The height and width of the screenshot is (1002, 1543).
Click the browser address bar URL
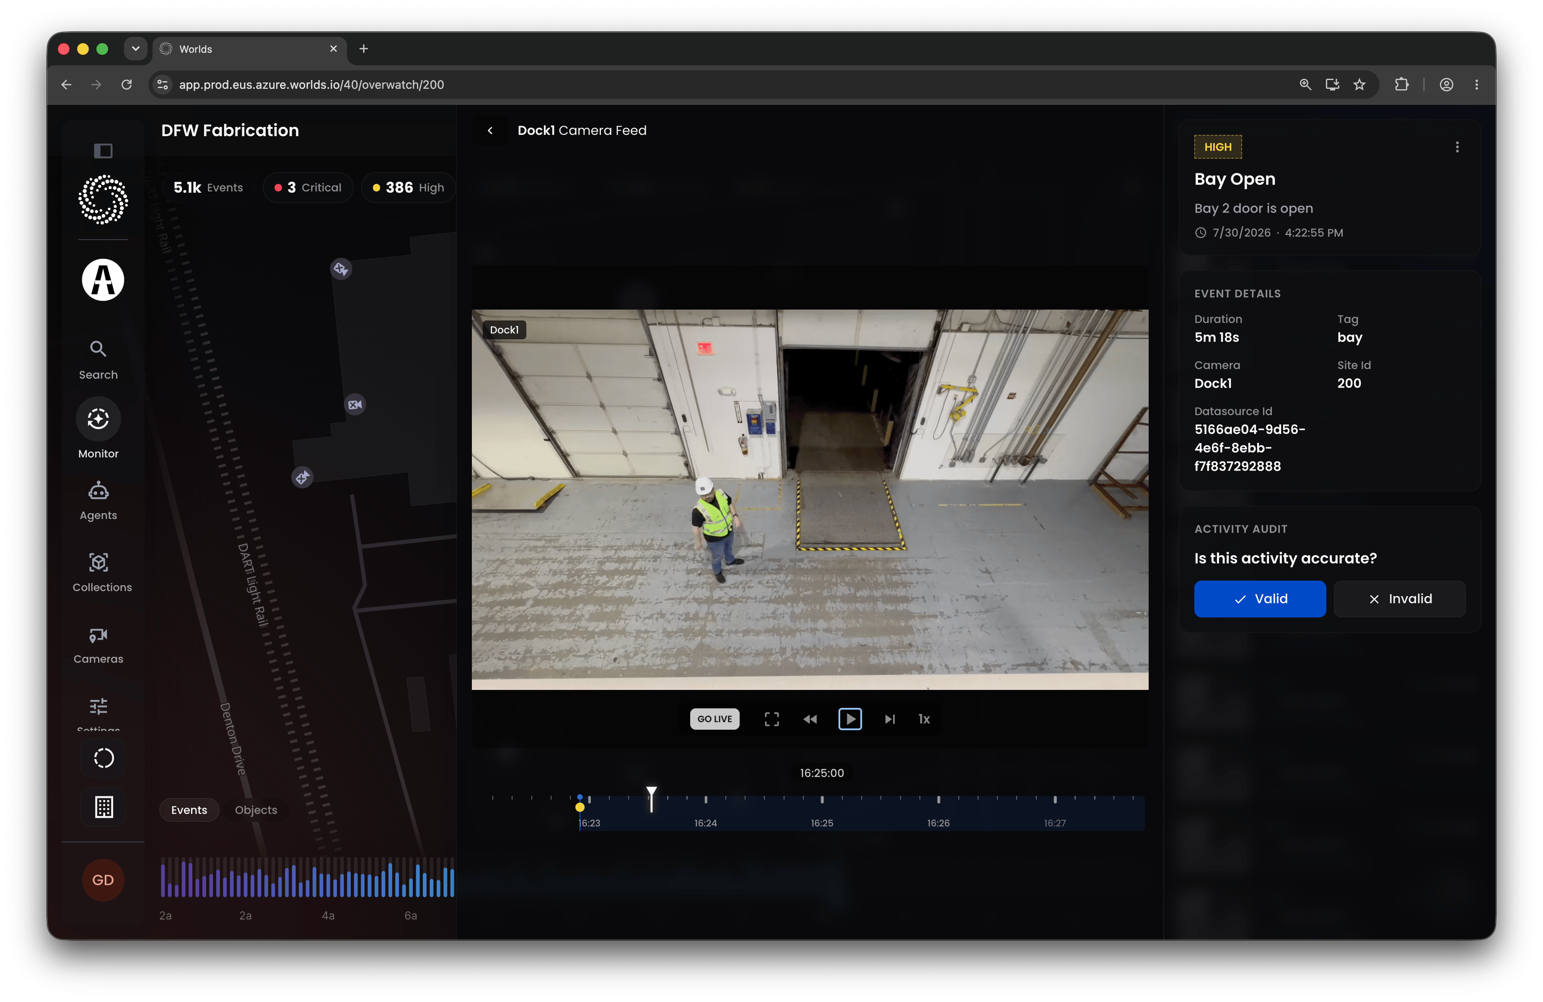click(x=311, y=84)
